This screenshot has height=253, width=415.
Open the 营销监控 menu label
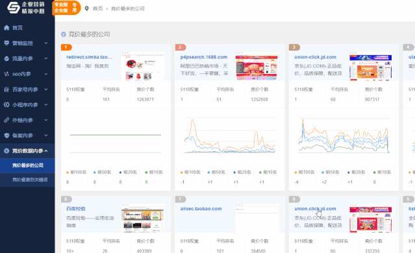click(x=23, y=43)
